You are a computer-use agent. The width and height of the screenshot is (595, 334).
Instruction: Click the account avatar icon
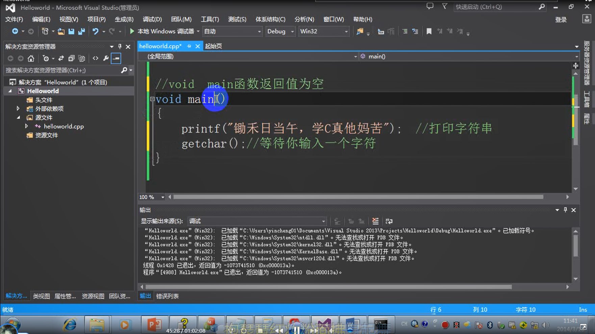587,19
